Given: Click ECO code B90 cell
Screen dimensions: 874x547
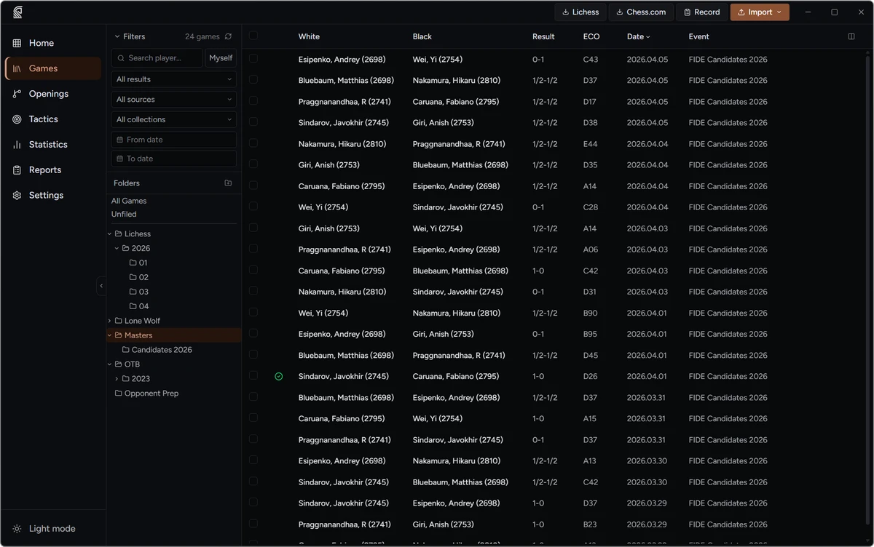Looking at the screenshot, I should [x=591, y=314].
